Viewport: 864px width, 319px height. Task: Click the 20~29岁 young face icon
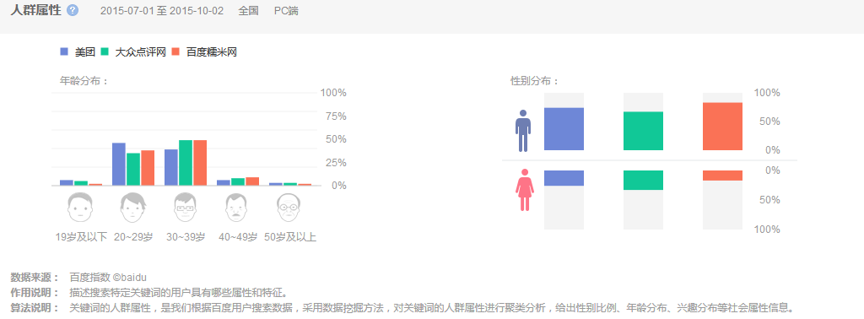click(132, 208)
